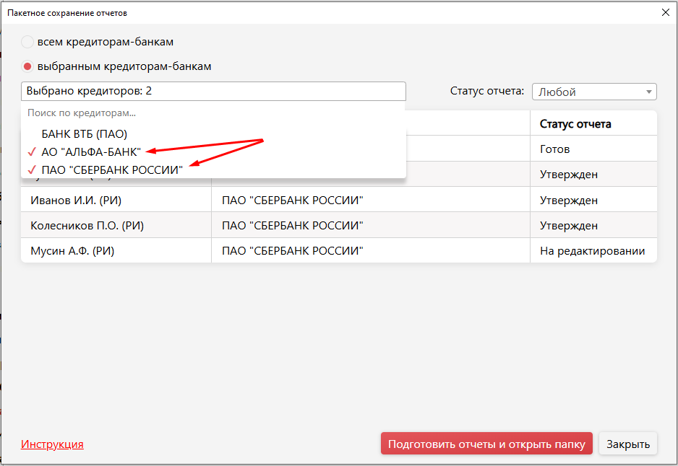
Task: Close the dialog with the title bar X
Action: click(x=665, y=12)
